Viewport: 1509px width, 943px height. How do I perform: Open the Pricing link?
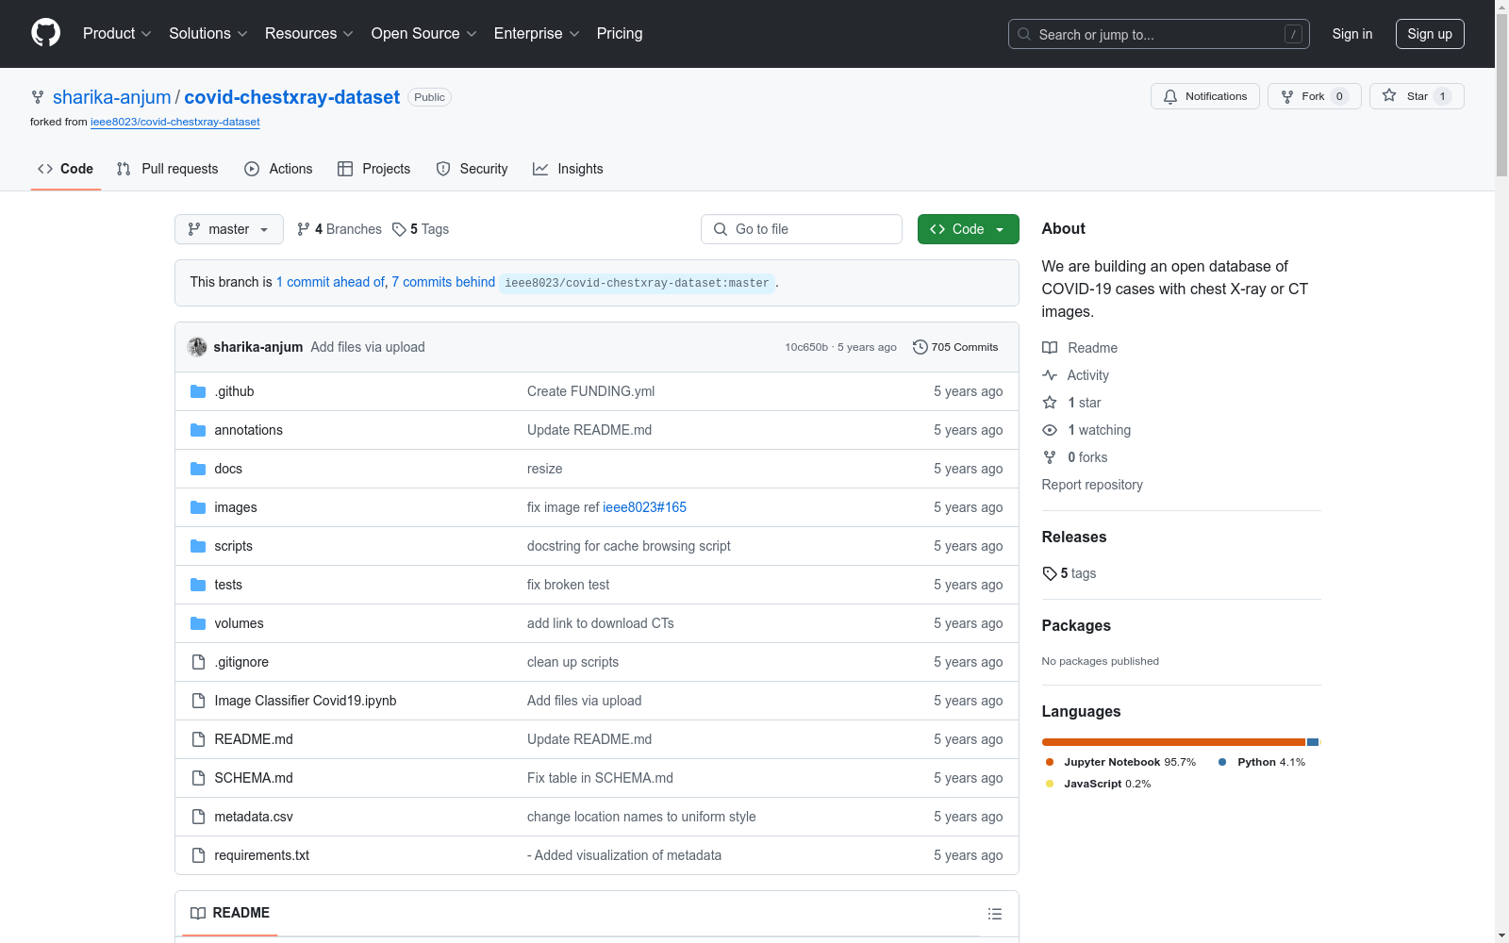[620, 34]
